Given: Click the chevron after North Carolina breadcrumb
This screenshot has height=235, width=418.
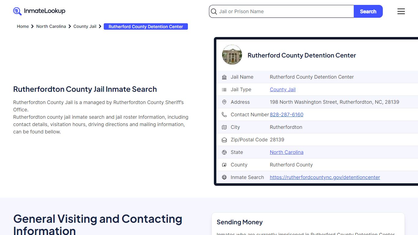Looking at the screenshot, I should point(70,27).
